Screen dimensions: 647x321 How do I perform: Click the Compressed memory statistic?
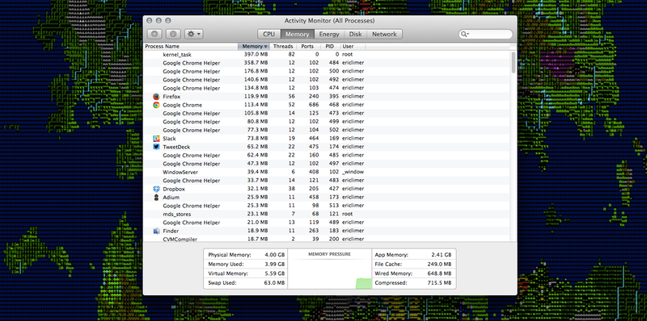click(414, 283)
